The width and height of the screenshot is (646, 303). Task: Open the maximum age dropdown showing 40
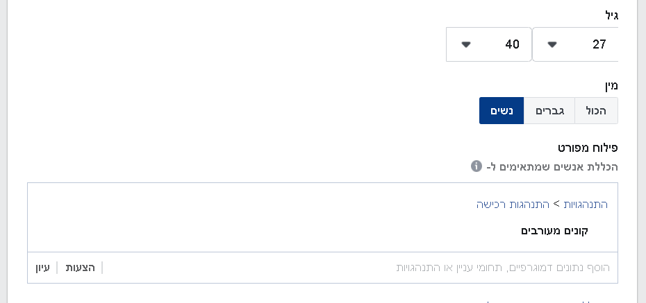tap(488, 44)
